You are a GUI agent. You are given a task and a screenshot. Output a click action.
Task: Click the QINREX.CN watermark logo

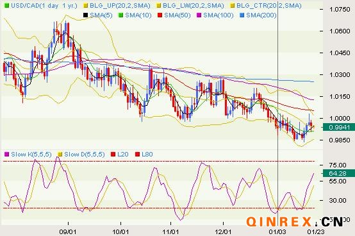[295, 222]
